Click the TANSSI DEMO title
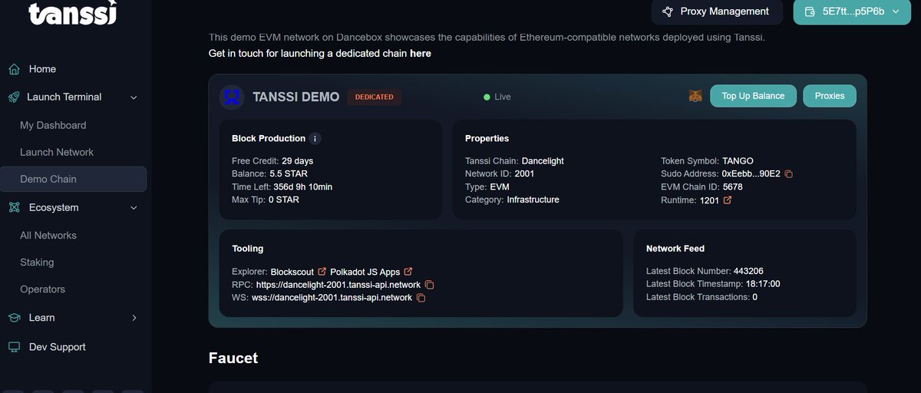Image resolution: width=921 pixels, height=393 pixels. [296, 97]
